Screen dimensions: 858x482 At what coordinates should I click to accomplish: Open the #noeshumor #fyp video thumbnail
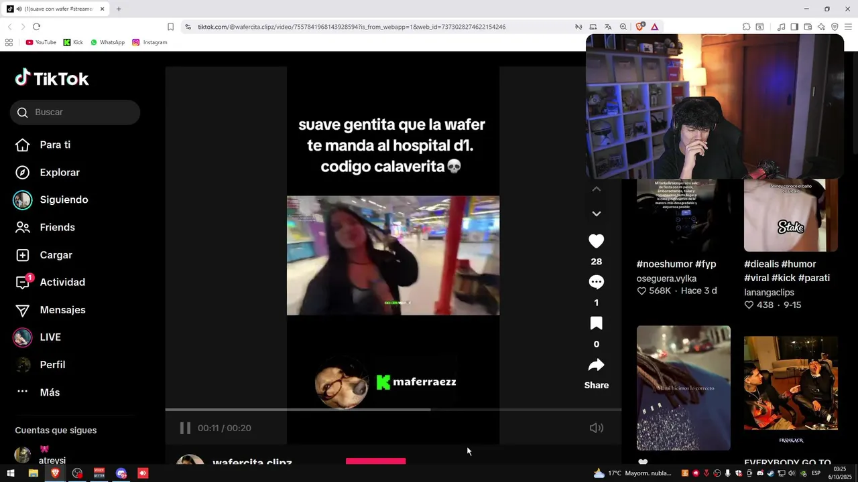pos(683,215)
